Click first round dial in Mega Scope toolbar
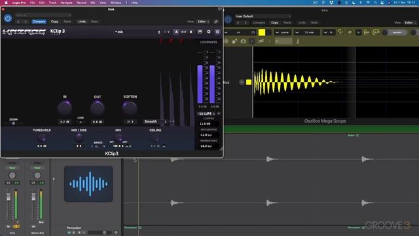This screenshot has width=419, height=236. point(340,32)
